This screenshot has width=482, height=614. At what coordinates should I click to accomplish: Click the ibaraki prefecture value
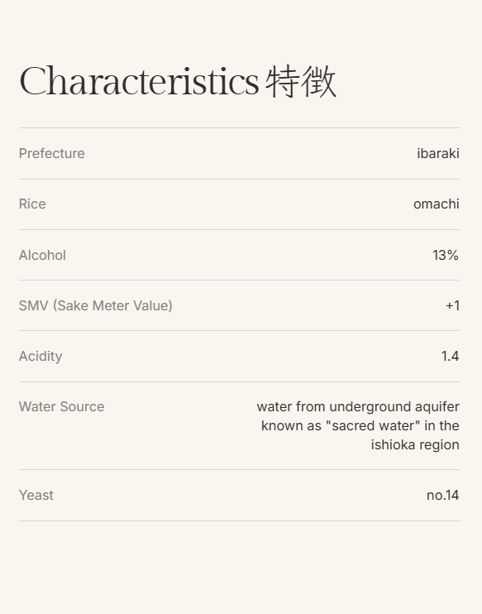click(x=438, y=154)
